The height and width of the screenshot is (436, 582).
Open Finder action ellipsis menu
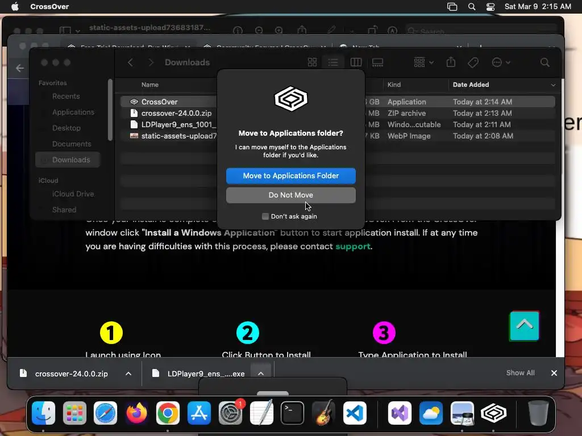pyautogui.click(x=501, y=62)
